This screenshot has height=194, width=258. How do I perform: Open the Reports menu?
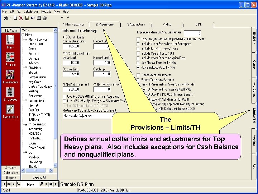coord(46,11)
